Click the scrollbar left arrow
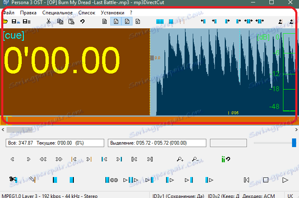The image size is (299, 198). pos(3,130)
